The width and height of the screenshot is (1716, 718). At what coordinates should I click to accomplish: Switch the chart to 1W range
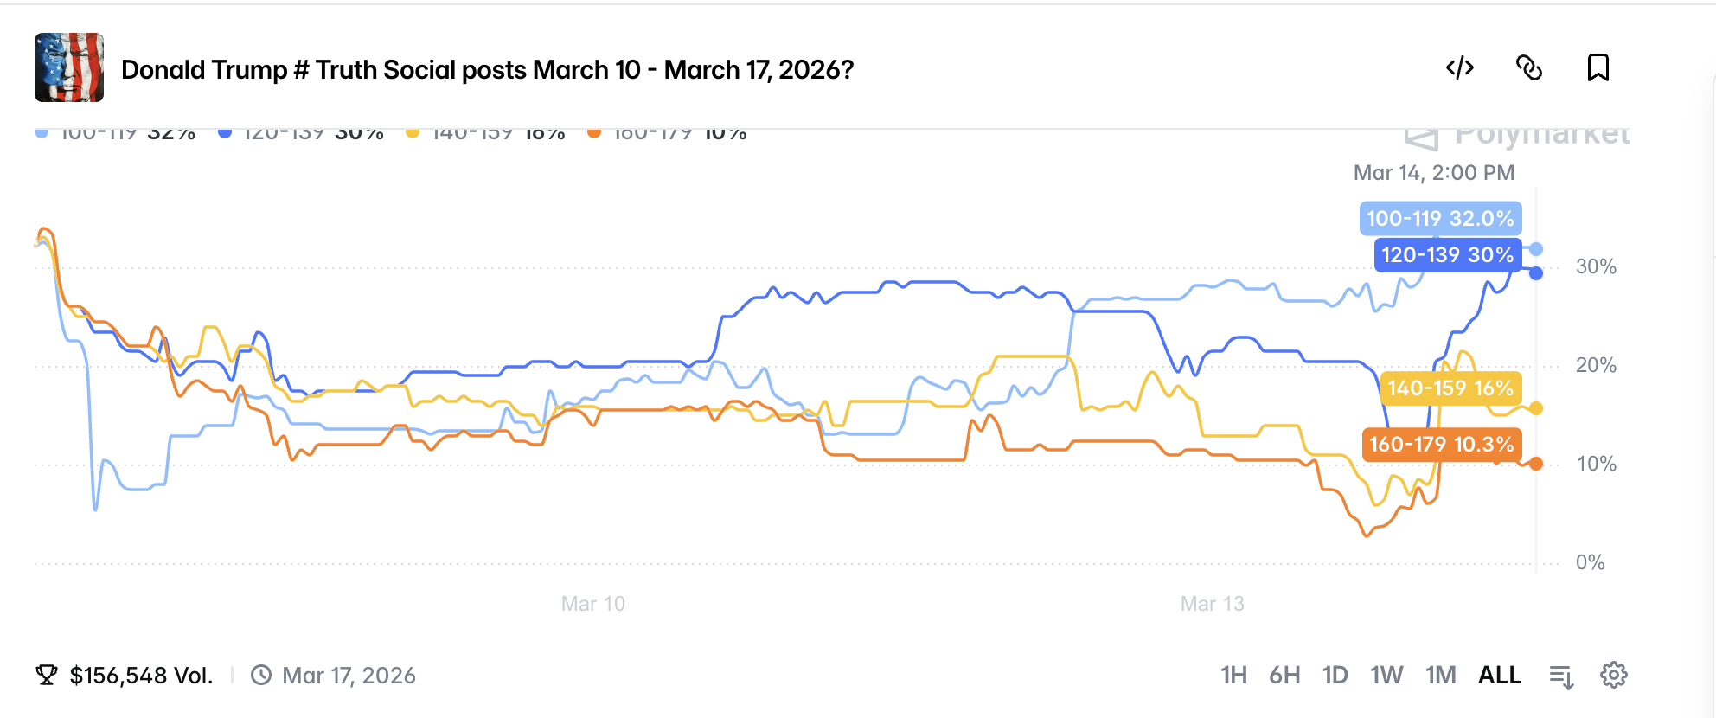coord(1386,675)
